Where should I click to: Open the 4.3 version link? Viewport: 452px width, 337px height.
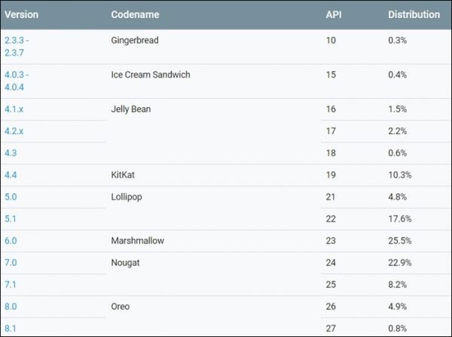[x=11, y=153]
